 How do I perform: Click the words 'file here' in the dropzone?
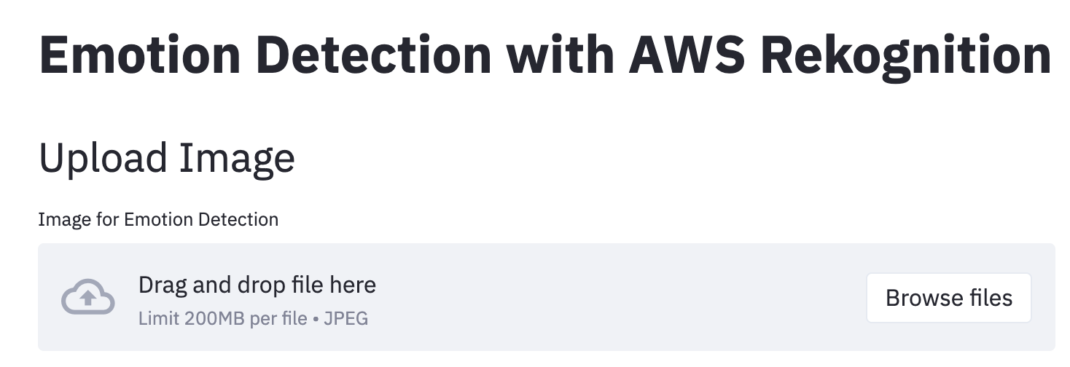click(x=337, y=285)
